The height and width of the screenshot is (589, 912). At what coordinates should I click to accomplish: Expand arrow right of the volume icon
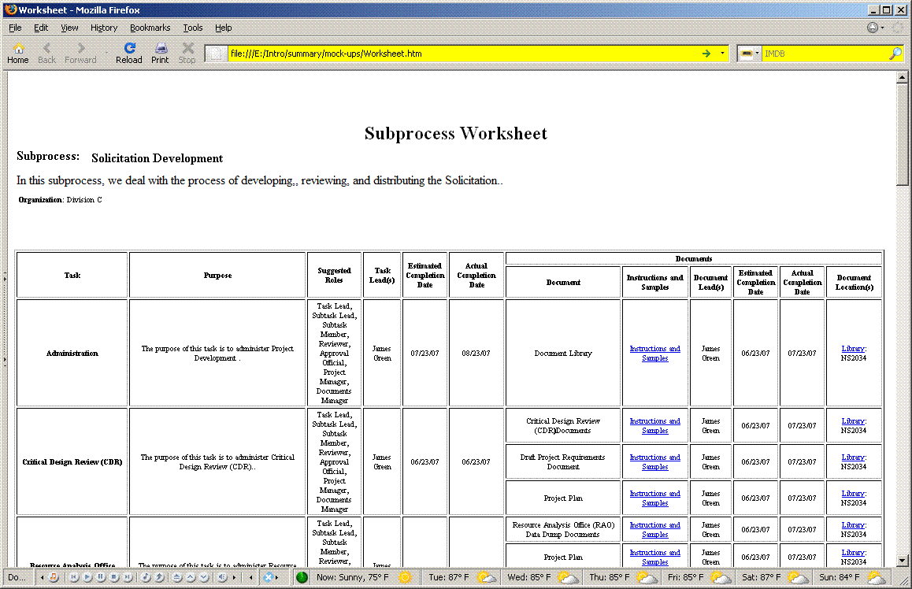pos(235,577)
